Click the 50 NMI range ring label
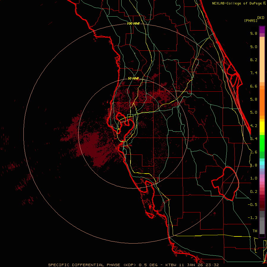The image size is (267, 267). 133,78
